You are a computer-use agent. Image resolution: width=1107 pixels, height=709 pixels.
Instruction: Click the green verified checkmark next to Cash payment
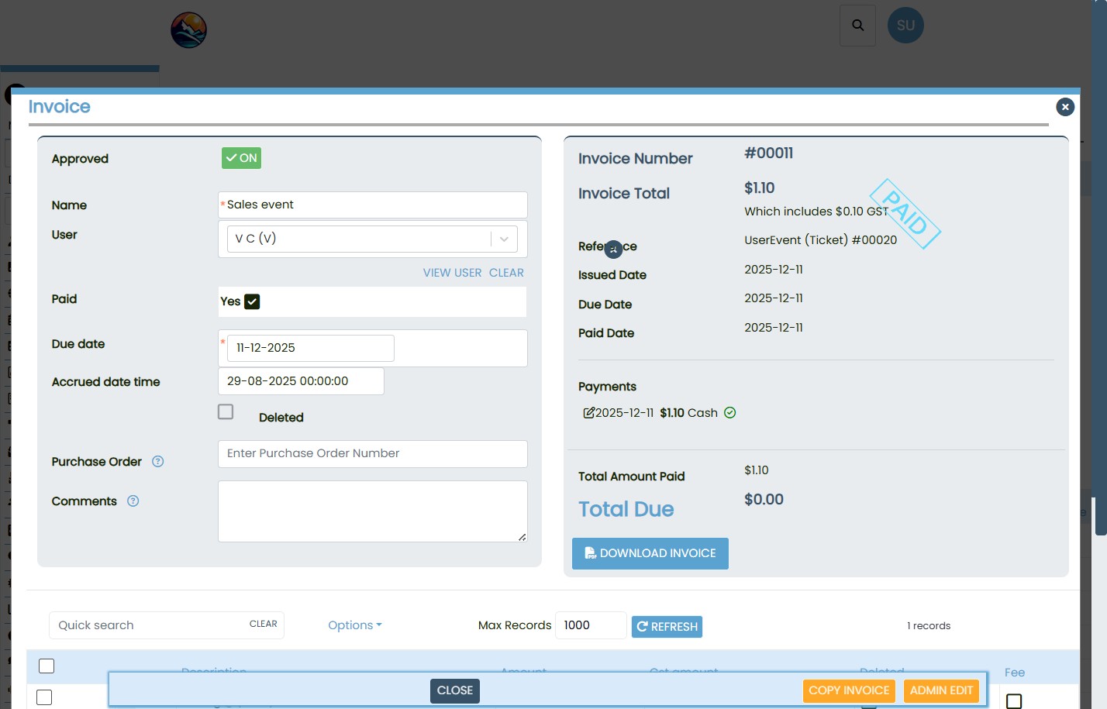click(729, 413)
